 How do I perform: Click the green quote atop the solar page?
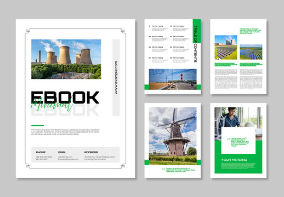251,31
